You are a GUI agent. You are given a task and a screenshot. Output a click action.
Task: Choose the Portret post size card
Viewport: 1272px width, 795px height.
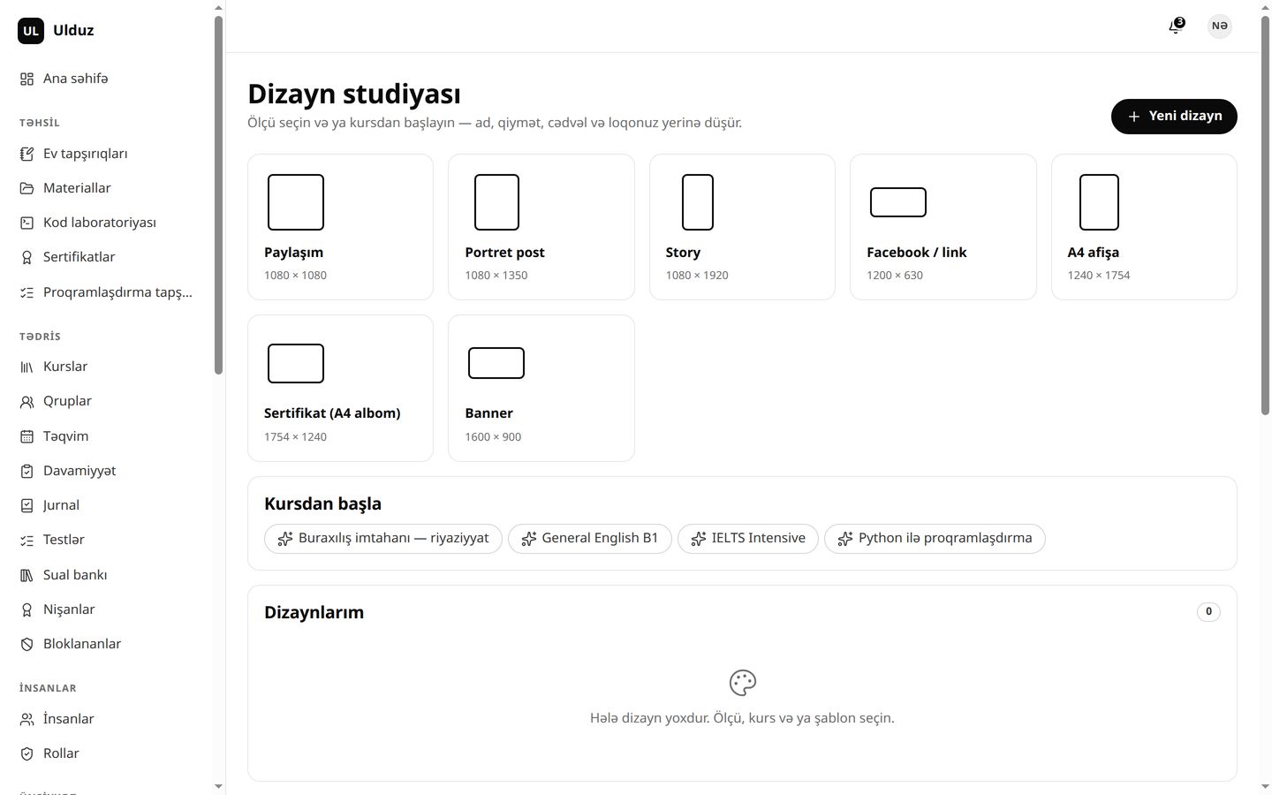[x=541, y=227]
